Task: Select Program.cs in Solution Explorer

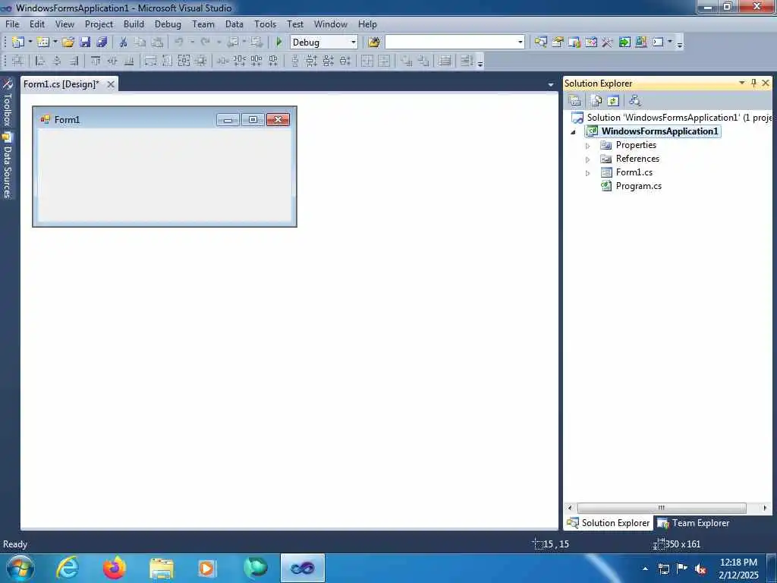Action: coord(638,186)
